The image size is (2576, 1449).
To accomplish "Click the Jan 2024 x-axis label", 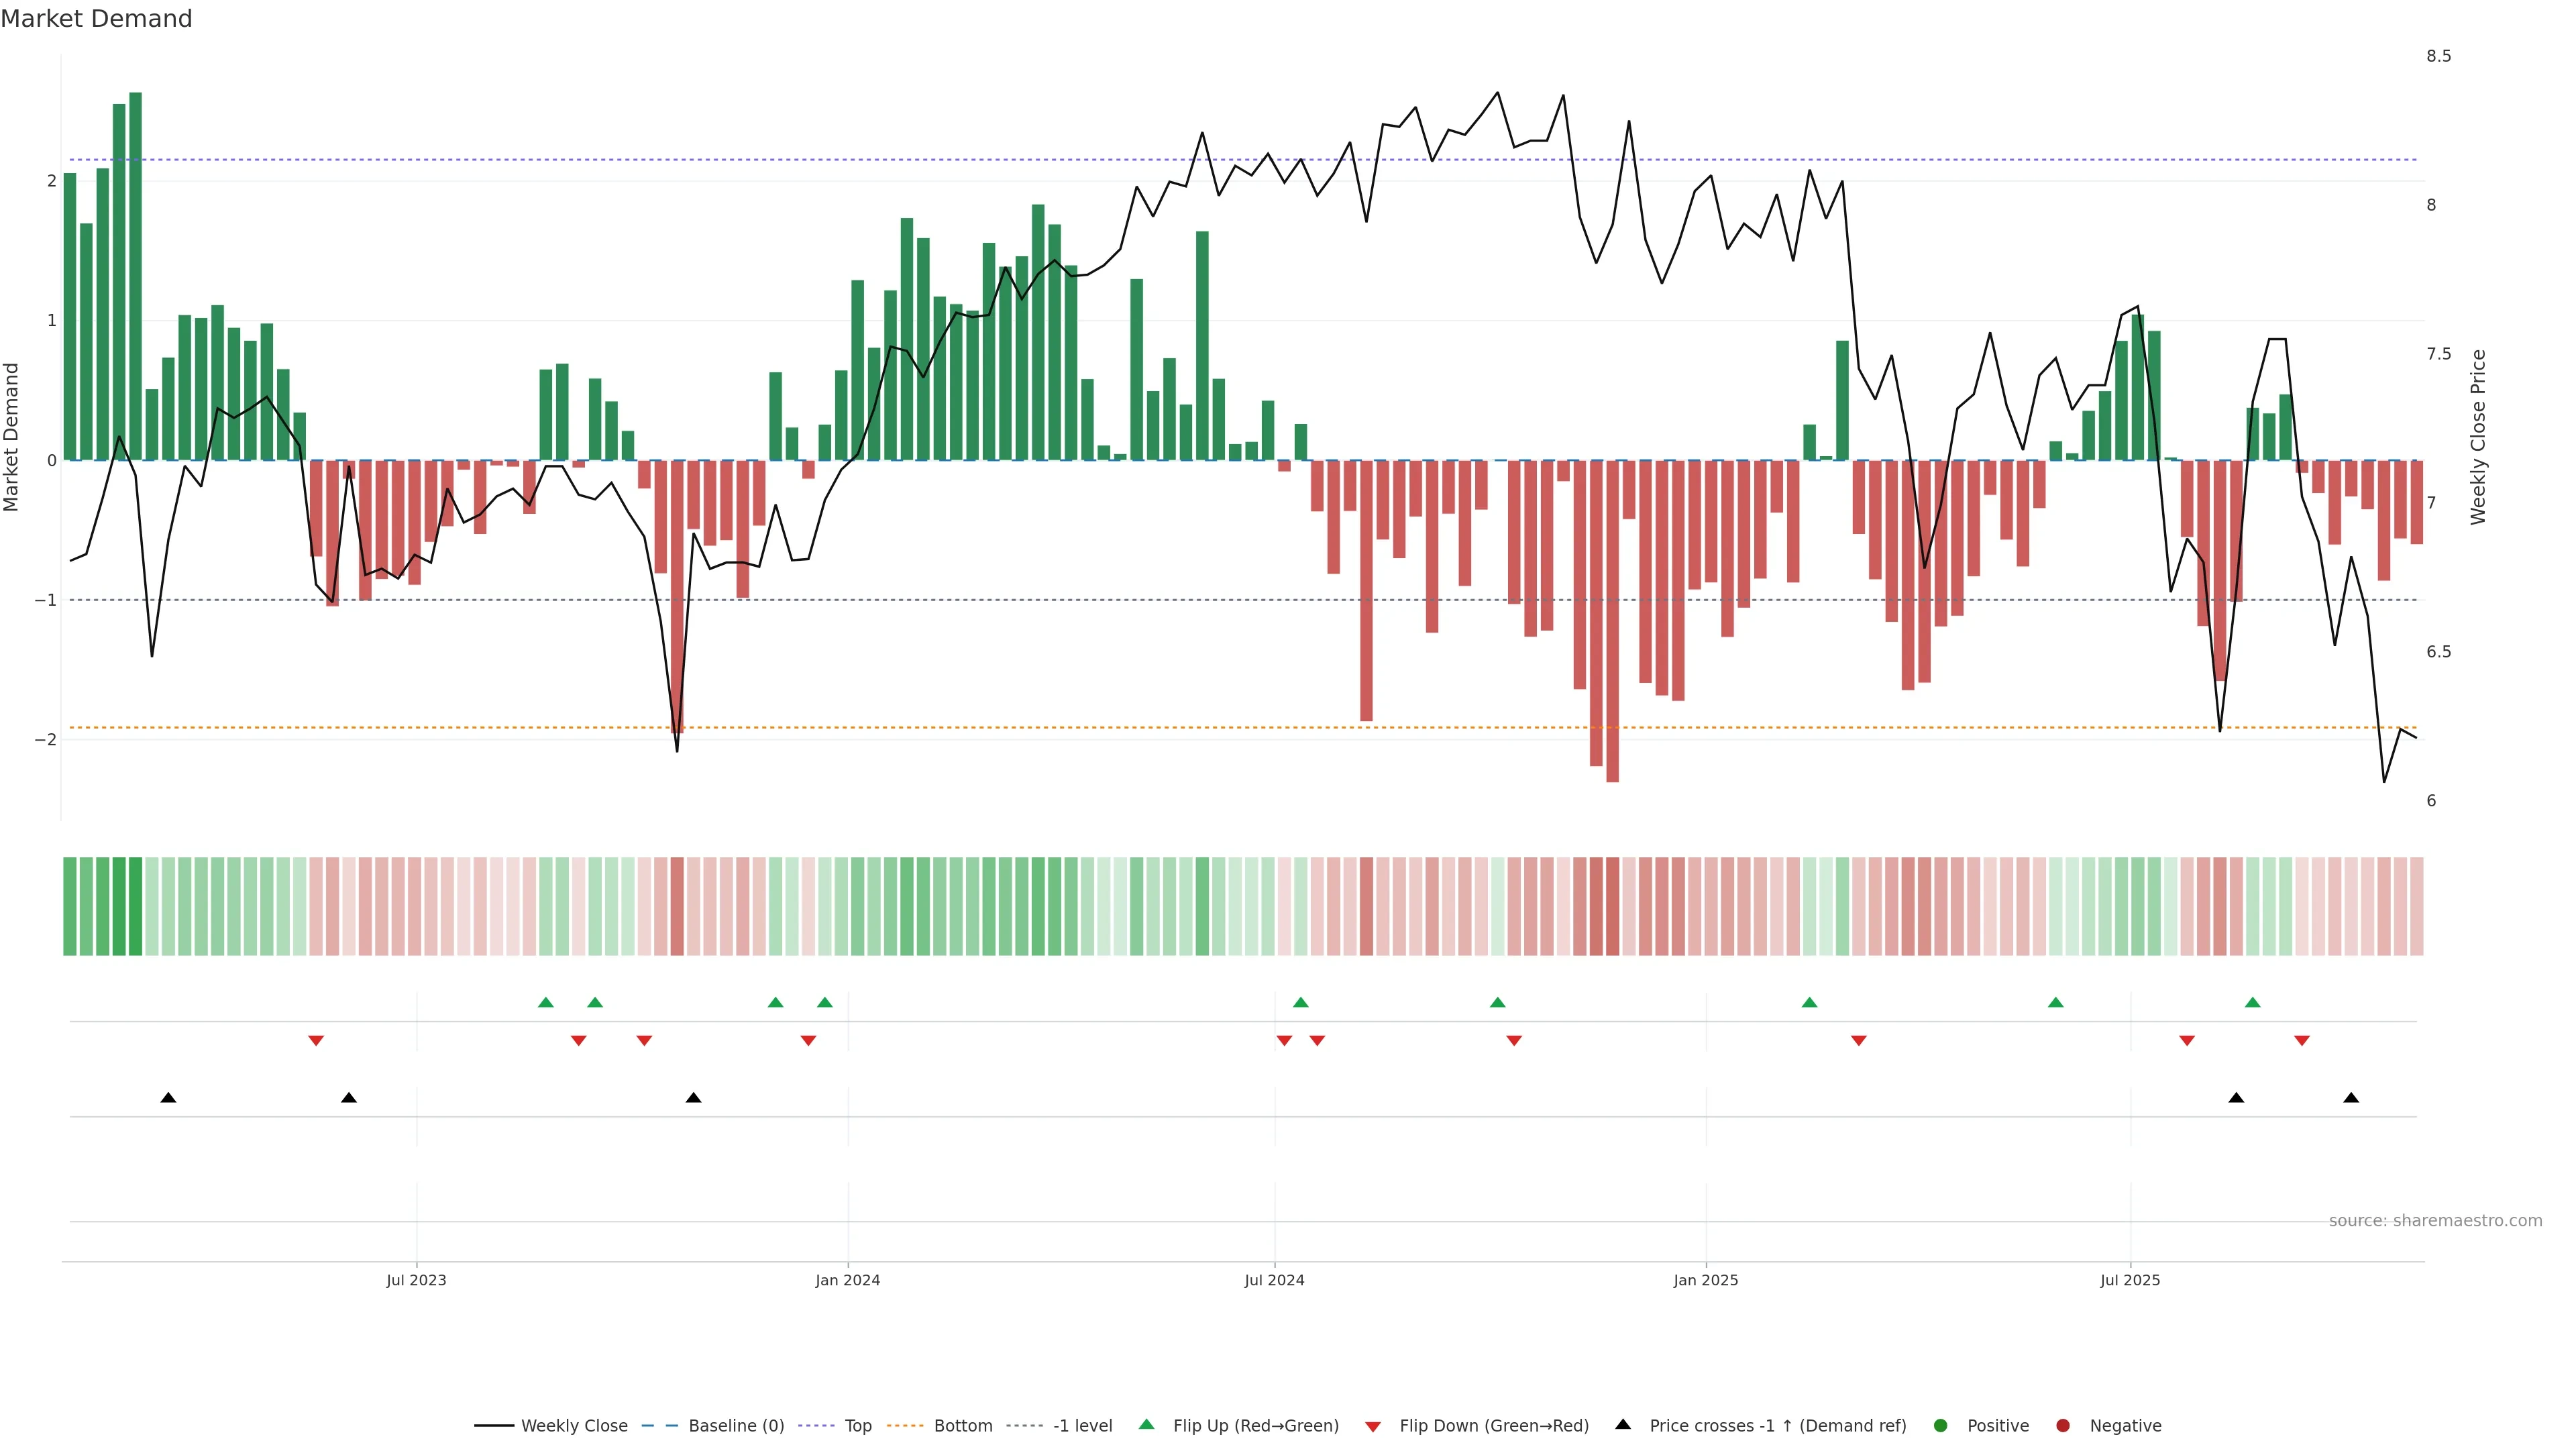I will pos(847,1280).
